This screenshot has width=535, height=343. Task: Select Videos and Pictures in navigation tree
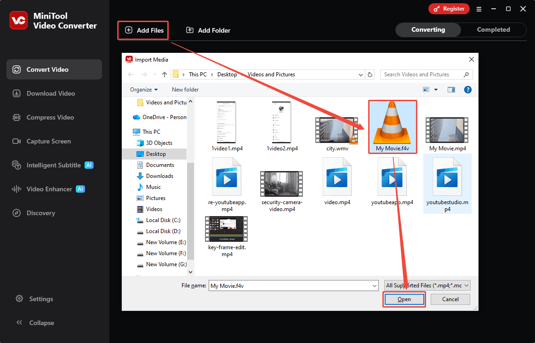pos(162,103)
